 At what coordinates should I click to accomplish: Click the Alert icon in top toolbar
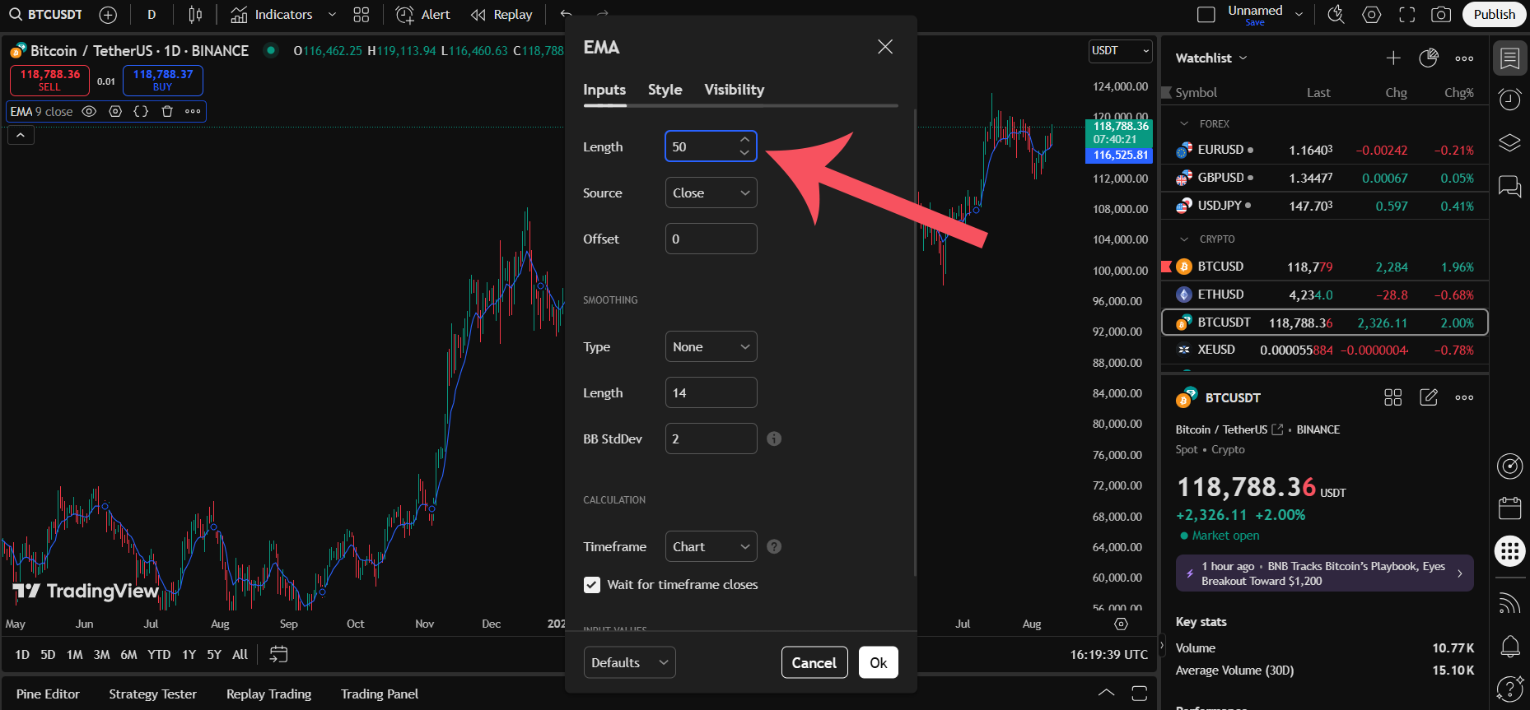(x=423, y=15)
